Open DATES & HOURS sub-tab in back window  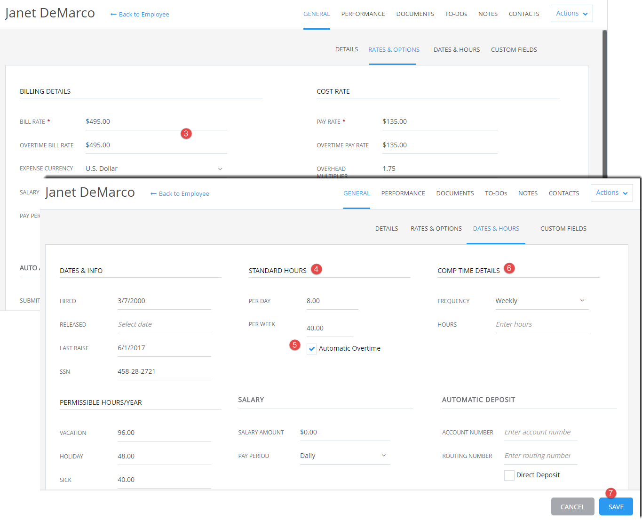click(x=457, y=49)
